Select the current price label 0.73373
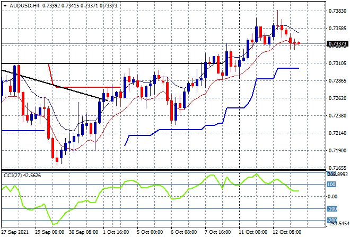 tap(337, 44)
